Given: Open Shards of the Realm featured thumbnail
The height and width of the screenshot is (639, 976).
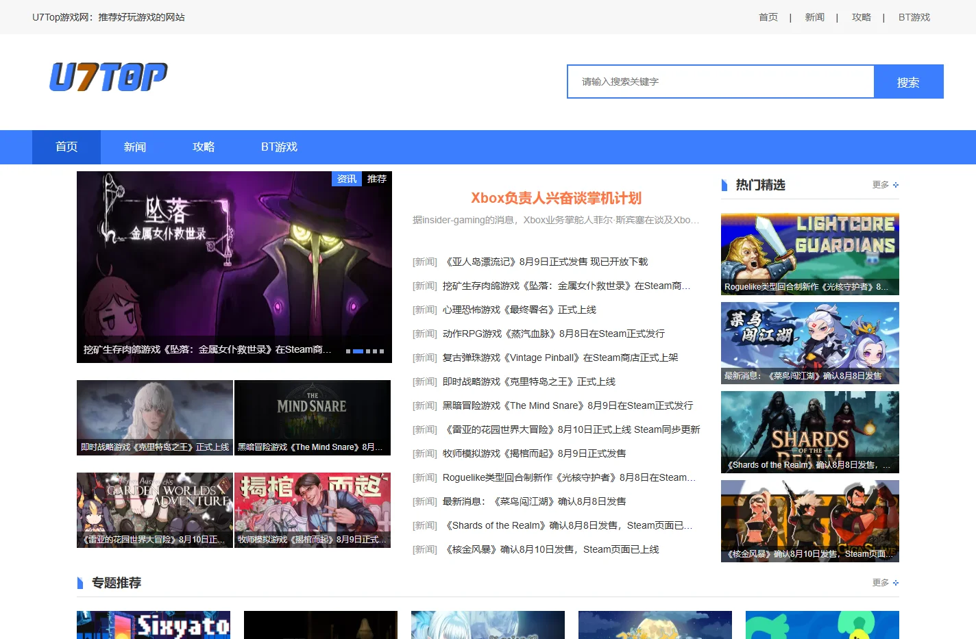Looking at the screenshot, I should [x=810, y=432].
